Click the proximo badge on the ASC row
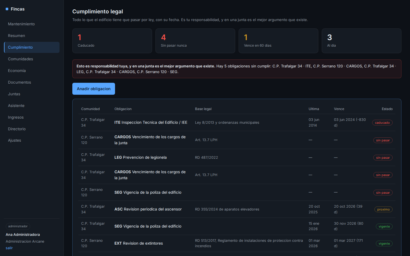Viewport: 410px width, 256px height. tap(384, 209)
